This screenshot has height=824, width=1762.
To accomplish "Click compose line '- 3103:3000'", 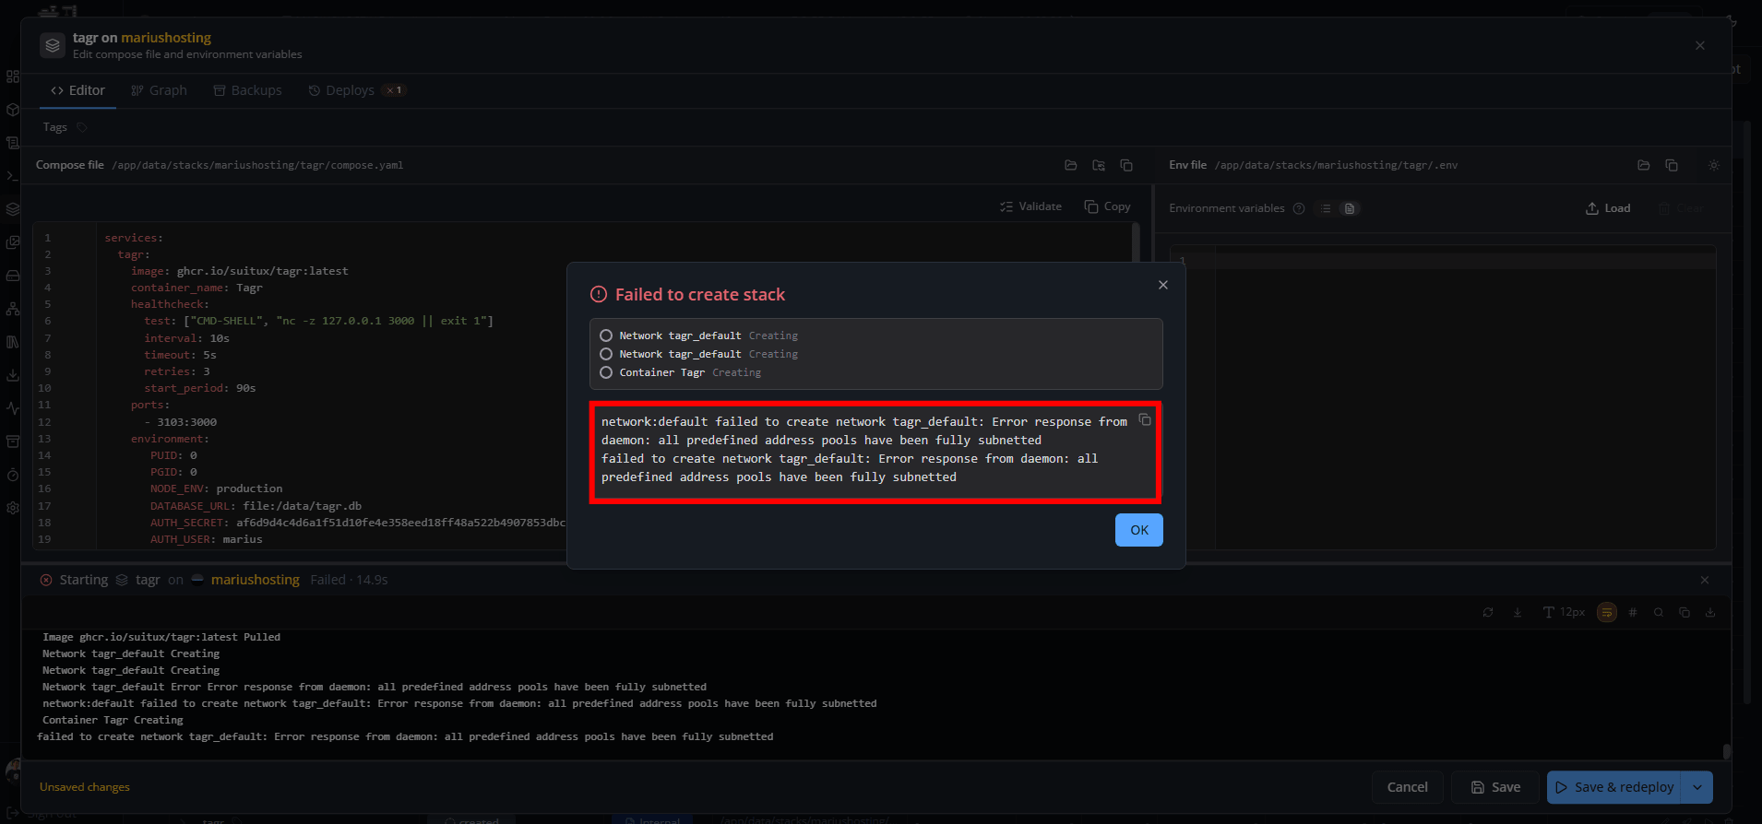I will (180, 422).
